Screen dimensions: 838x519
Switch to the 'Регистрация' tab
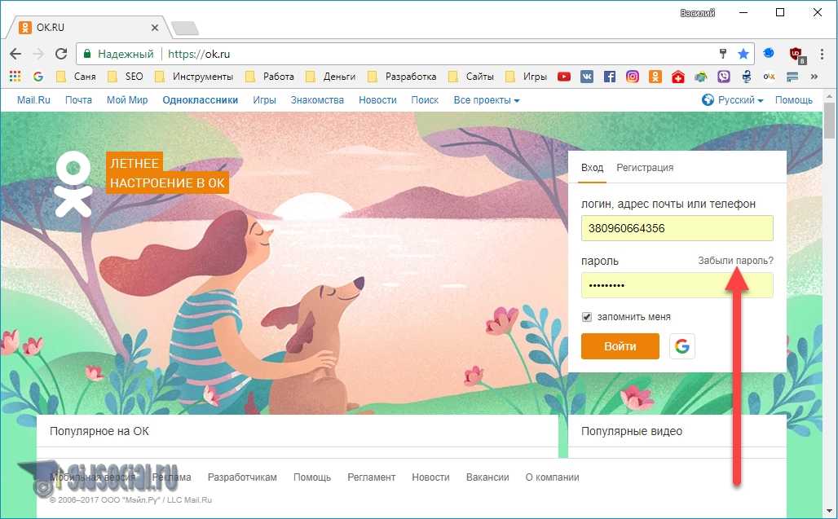[645, 168]
